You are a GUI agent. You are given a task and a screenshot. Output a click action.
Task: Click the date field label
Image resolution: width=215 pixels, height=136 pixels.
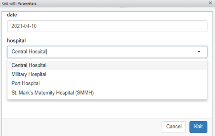(12, 15)
